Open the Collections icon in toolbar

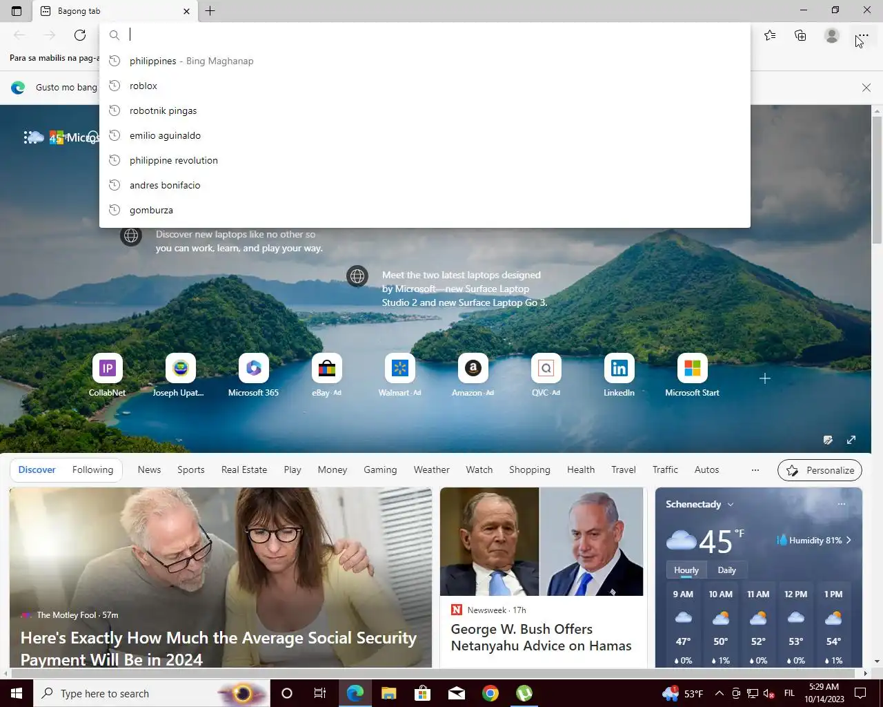[800, 35]
